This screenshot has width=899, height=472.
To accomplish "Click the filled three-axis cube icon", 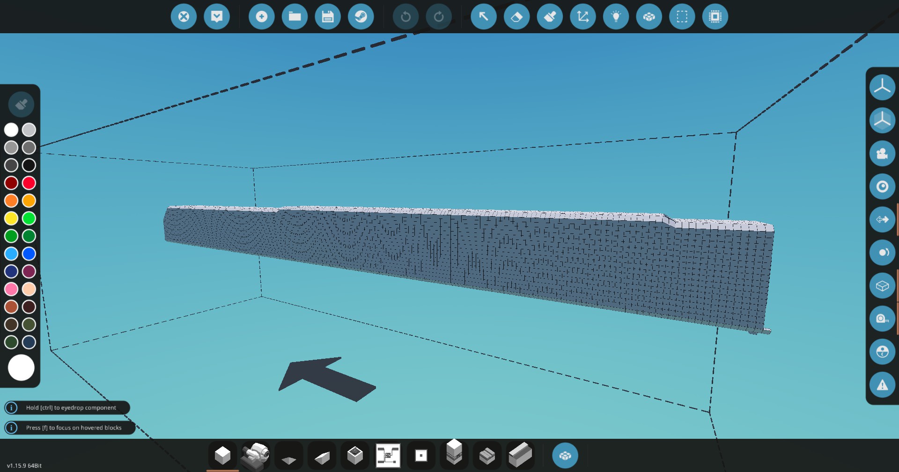I will click(x=882, y=120).
